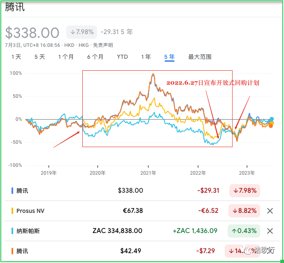Image resolution: width=284 pixels, height=263 pixels.
Task: Choose the 1年 range tab
Action: 146,57
